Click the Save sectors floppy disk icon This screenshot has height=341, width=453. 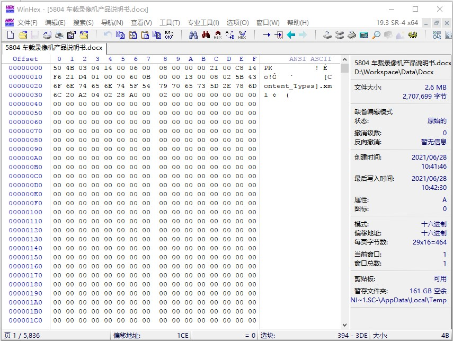pyautogui.click(x=34, y=35)
